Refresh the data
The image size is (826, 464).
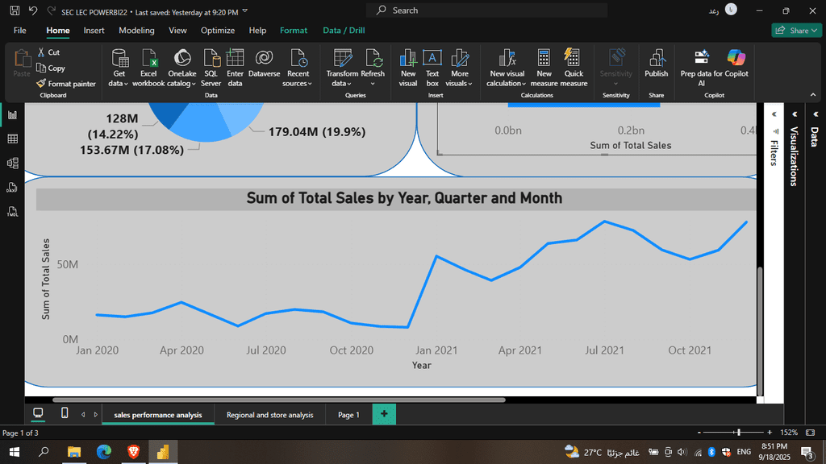click(373, 68)
